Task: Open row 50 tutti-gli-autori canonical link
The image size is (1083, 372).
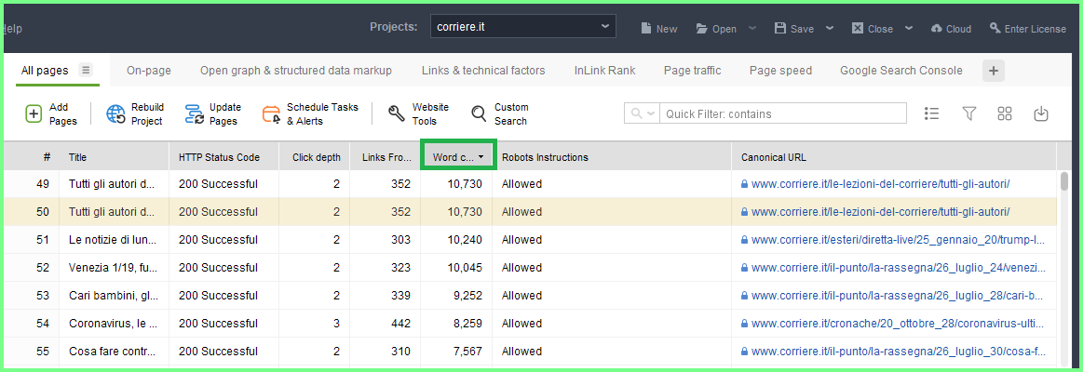Action: click(x=881, y=212)
